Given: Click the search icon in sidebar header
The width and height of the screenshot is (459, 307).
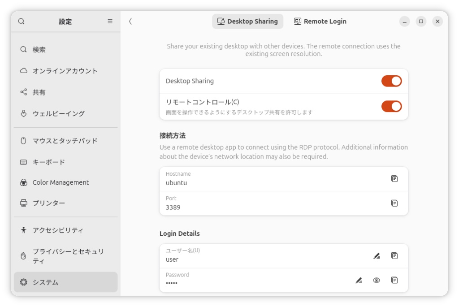Looking at the screenshot, I should click(22, 22).
